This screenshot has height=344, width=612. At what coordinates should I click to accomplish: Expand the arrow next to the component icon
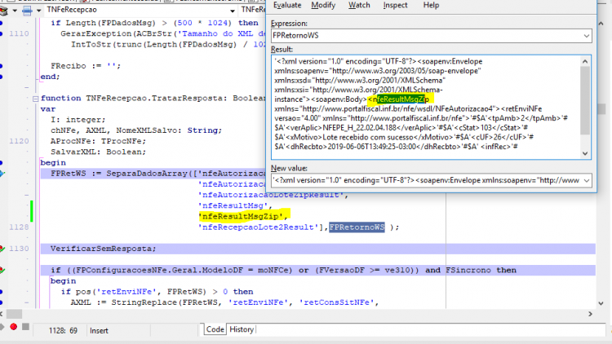pyautogui.click(x=15, y=11)
